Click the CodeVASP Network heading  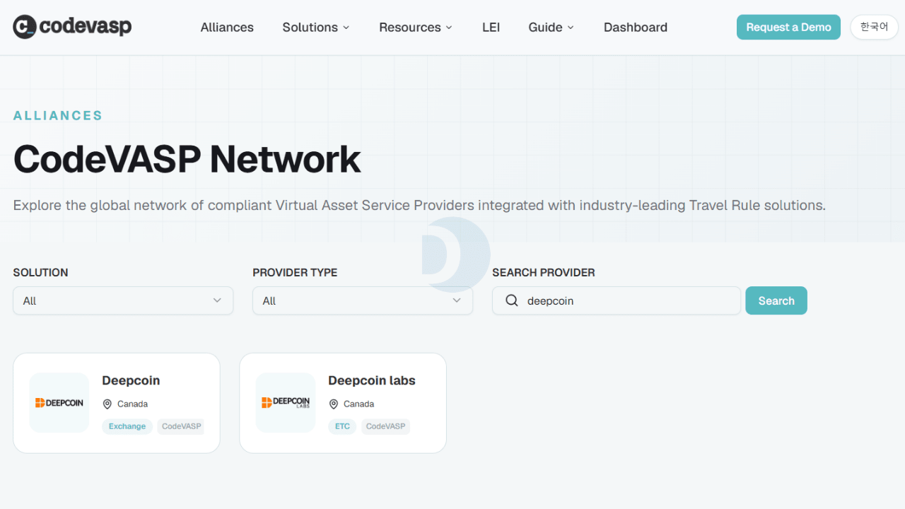[187, 159]
